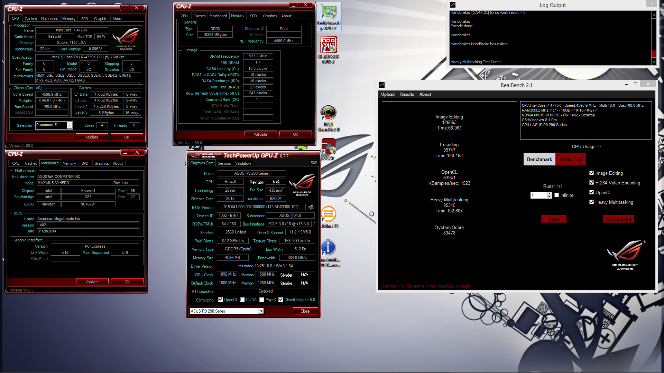Open RealBench About menu

tap(425, 94)
